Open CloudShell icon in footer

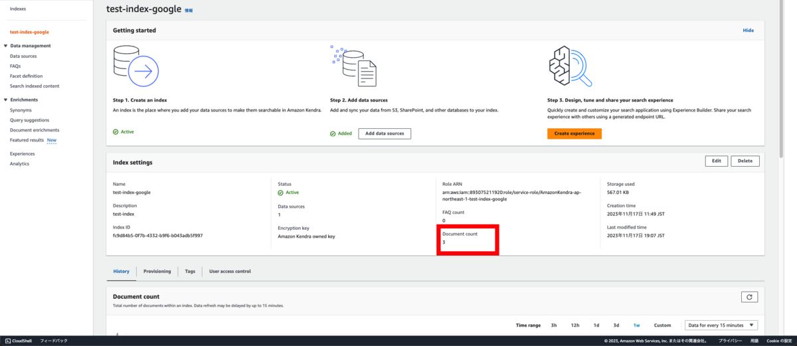[7, 341]
